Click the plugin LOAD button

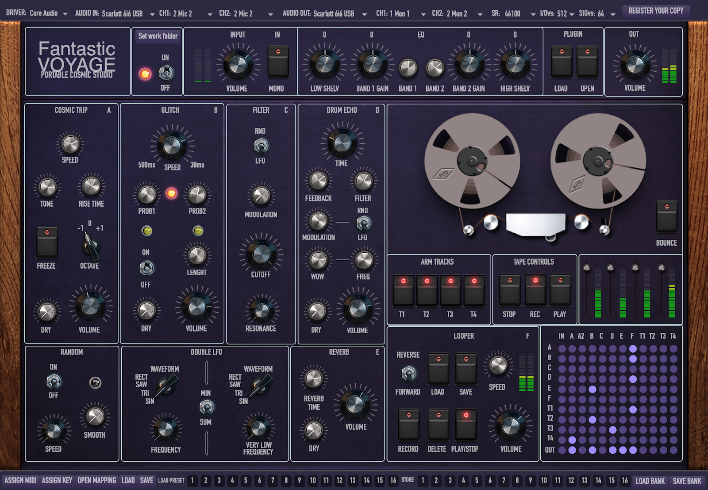(x=561, y=62)
